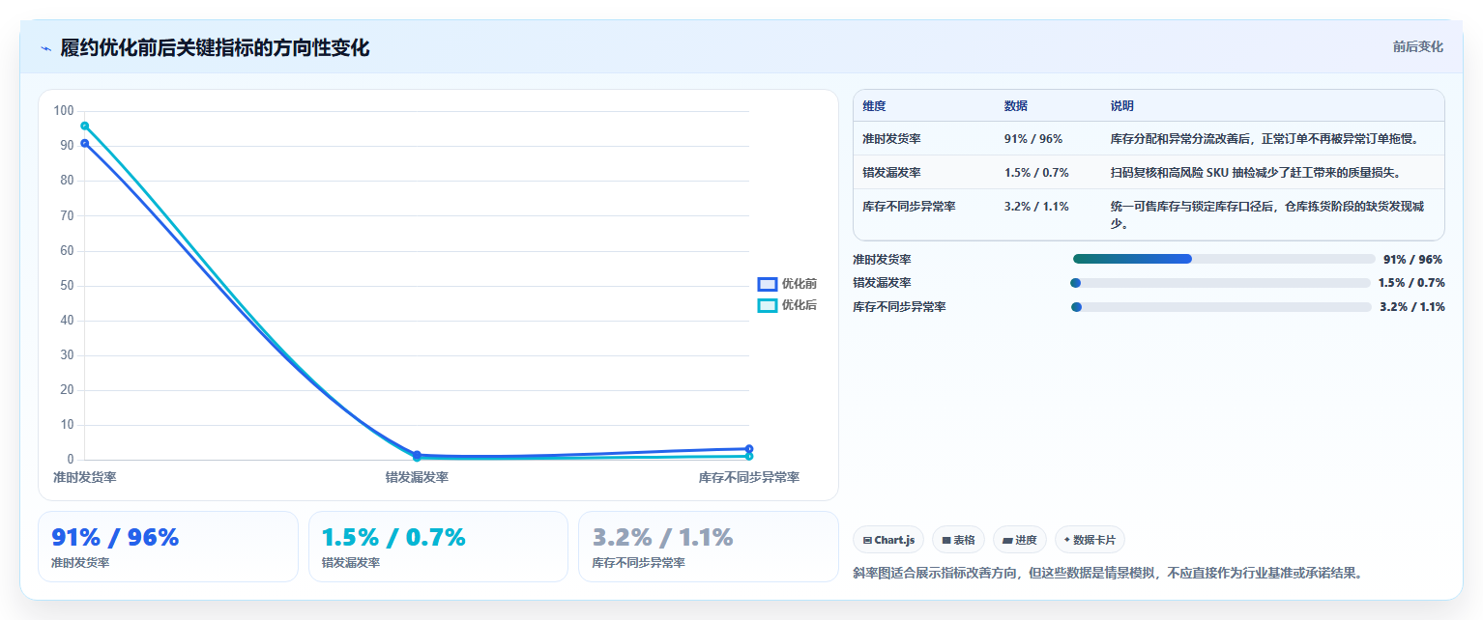
Task: Click the y-axis value 50
Action: click(67, 286)
